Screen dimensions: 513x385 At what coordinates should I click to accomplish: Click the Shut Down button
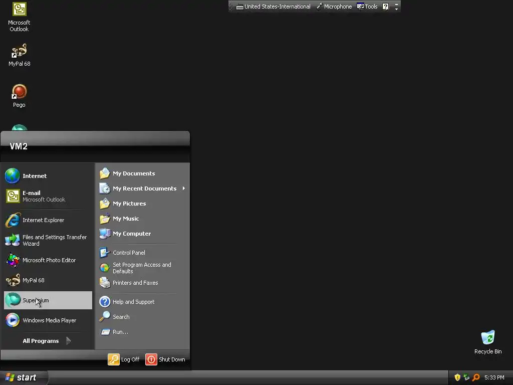[165, 359]
